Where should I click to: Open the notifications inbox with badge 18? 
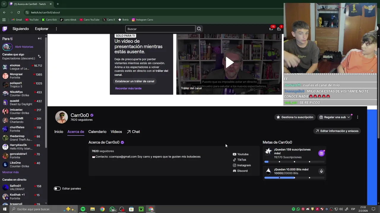(271, 29)
